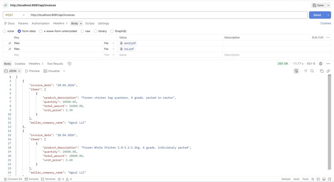Open the Docs tab
334x182 pixels.
(10, 24)
